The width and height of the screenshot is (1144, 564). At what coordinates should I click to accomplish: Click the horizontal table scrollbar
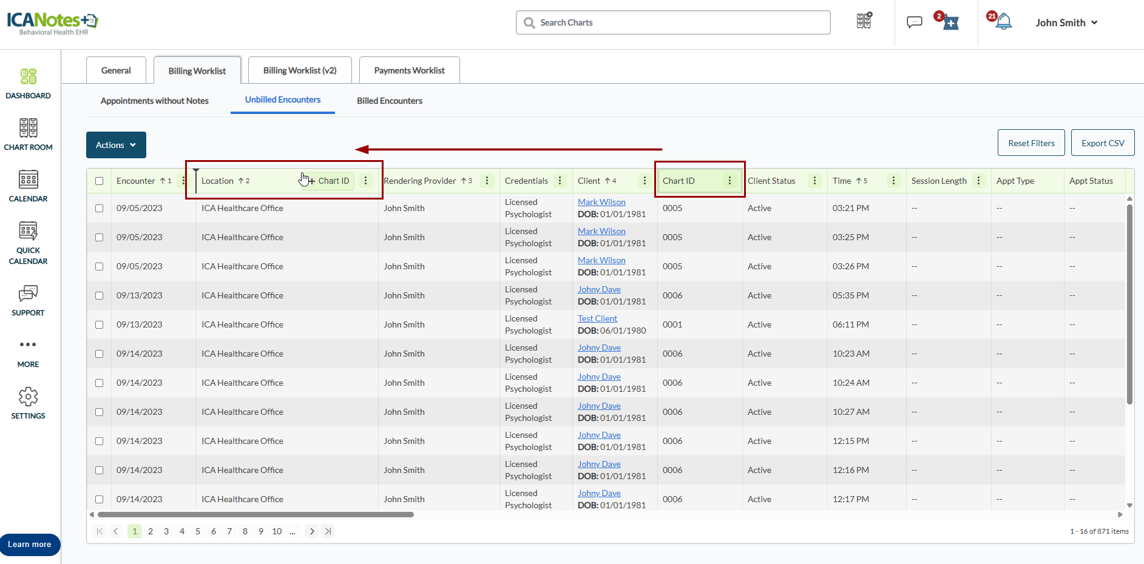click(x=256, y=514)
